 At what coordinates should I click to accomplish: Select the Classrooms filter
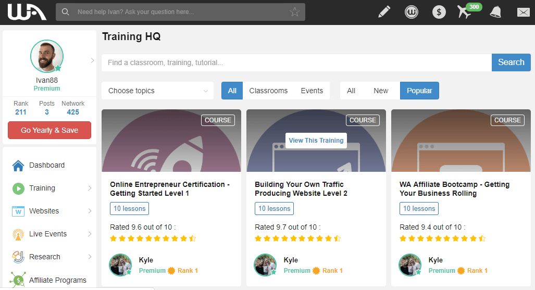(268, 91)
